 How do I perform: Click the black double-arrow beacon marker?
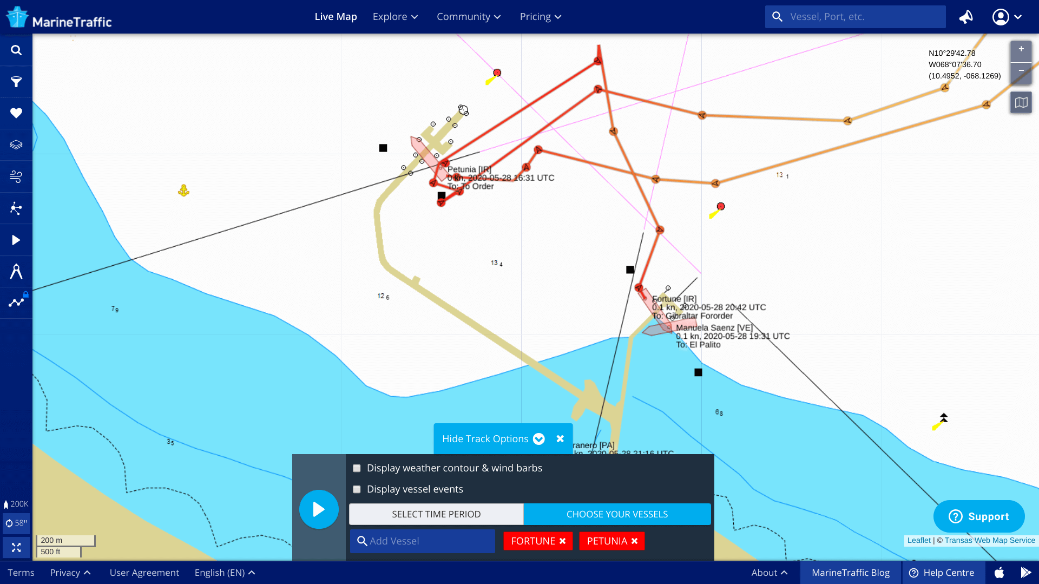pyautogui.click(x=944, y=417)
